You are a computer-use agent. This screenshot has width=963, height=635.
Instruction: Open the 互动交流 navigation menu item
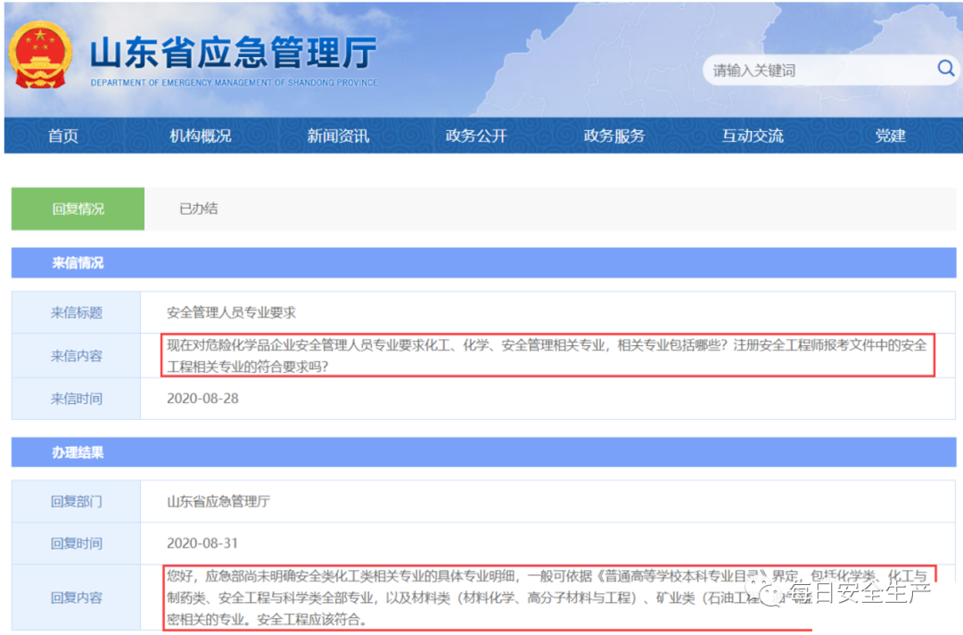tap(752, 136)
